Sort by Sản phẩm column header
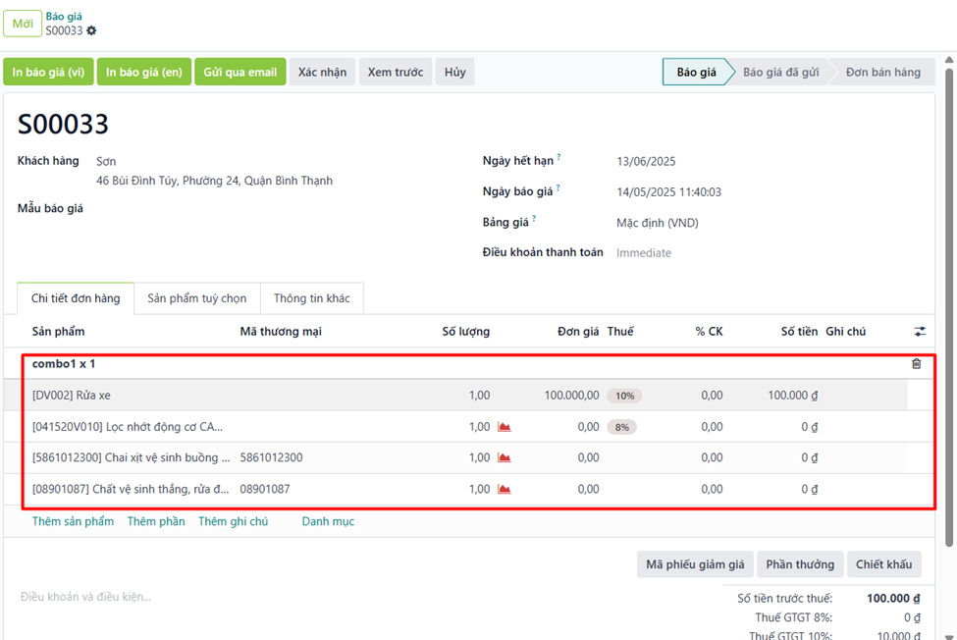This screenshot has height=640, width=957. point(59,331)
